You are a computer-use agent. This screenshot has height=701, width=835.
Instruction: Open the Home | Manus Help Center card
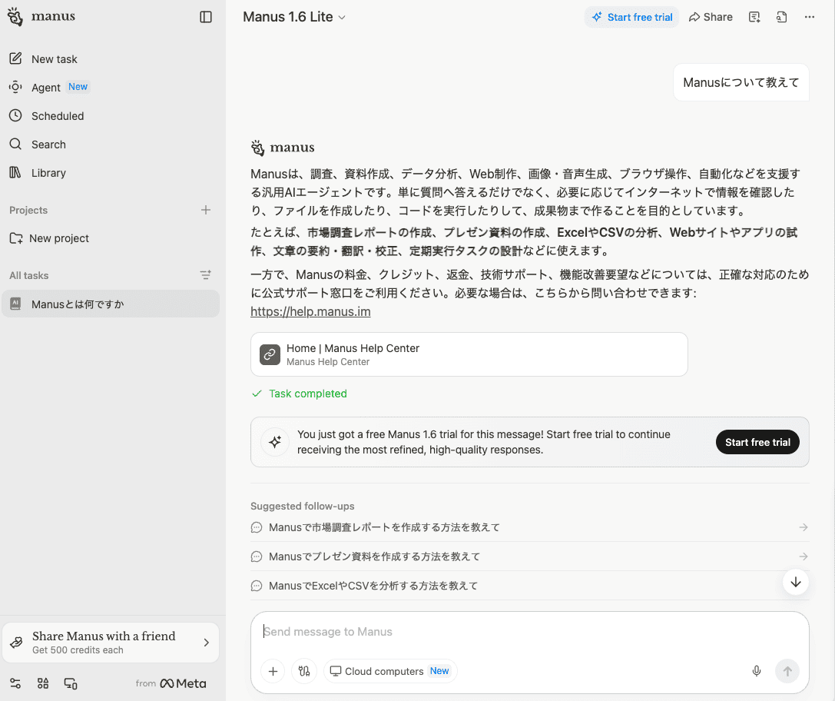(469, 354)
